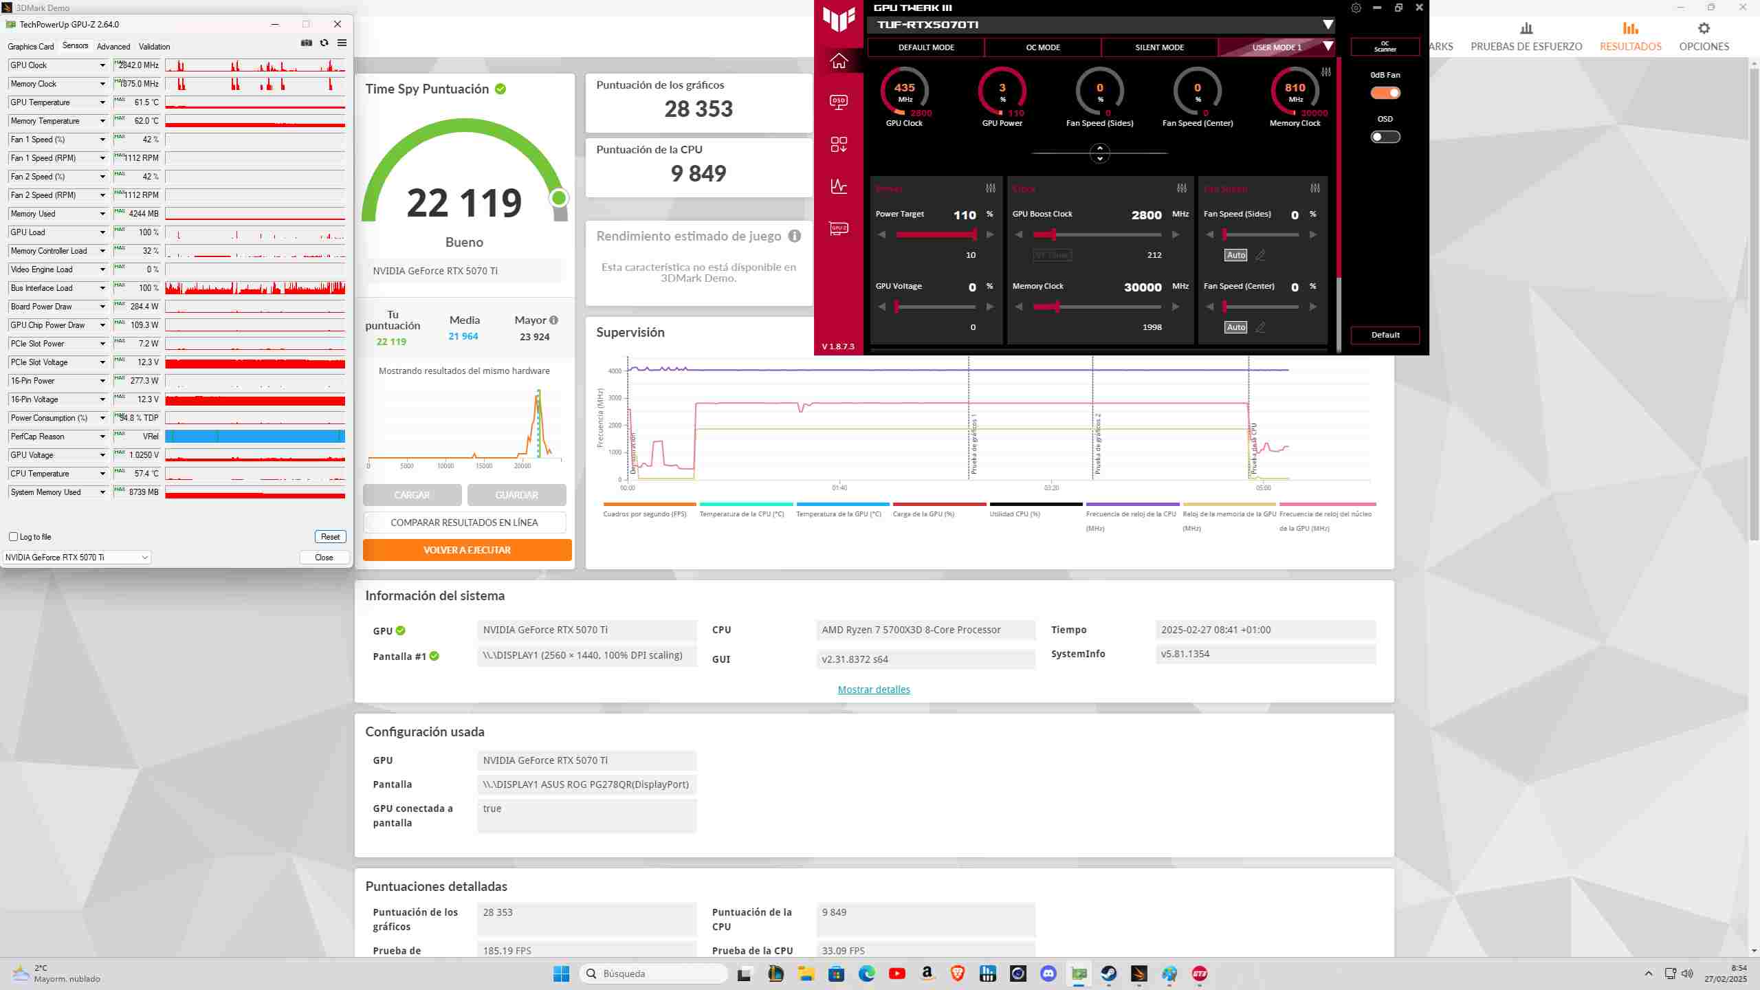Open GPU Voltage sensor dropdown in GPU-Z
The height and width of the screenshot is (990, 1760).
(102, 455)
